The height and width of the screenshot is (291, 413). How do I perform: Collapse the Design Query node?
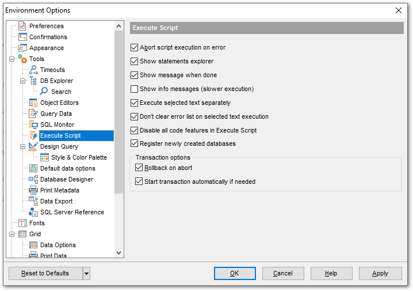point(23,147)
